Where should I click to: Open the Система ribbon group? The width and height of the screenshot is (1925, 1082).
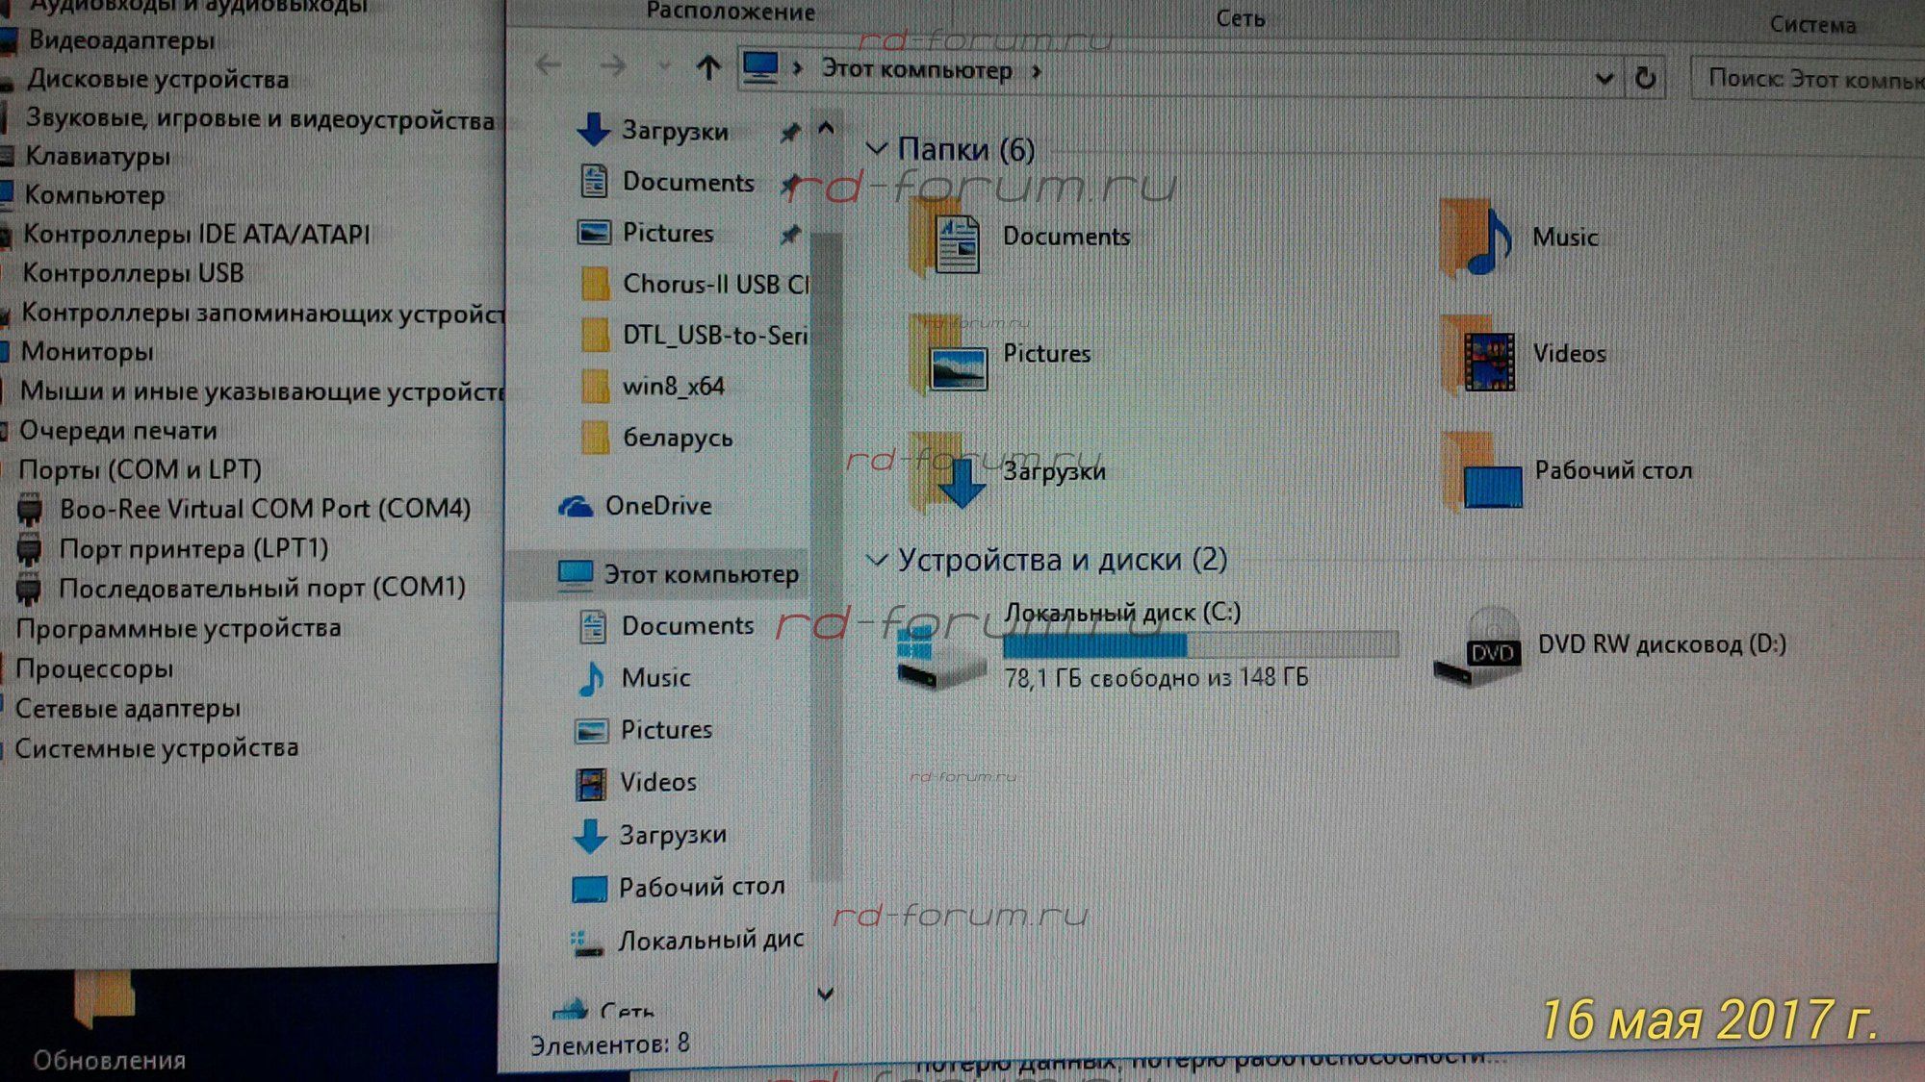(x=1811, y=24)
